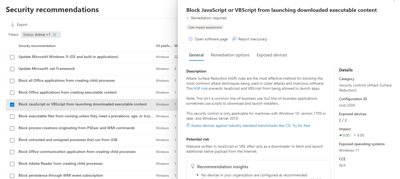The image size is (400, 179).
Task: Check the Update Microsoft .net Framework checkbox
Action: [12, 69]
